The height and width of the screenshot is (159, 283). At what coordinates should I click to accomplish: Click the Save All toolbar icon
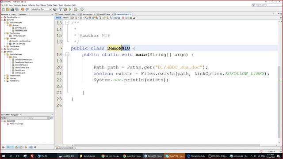pos(17,9)
